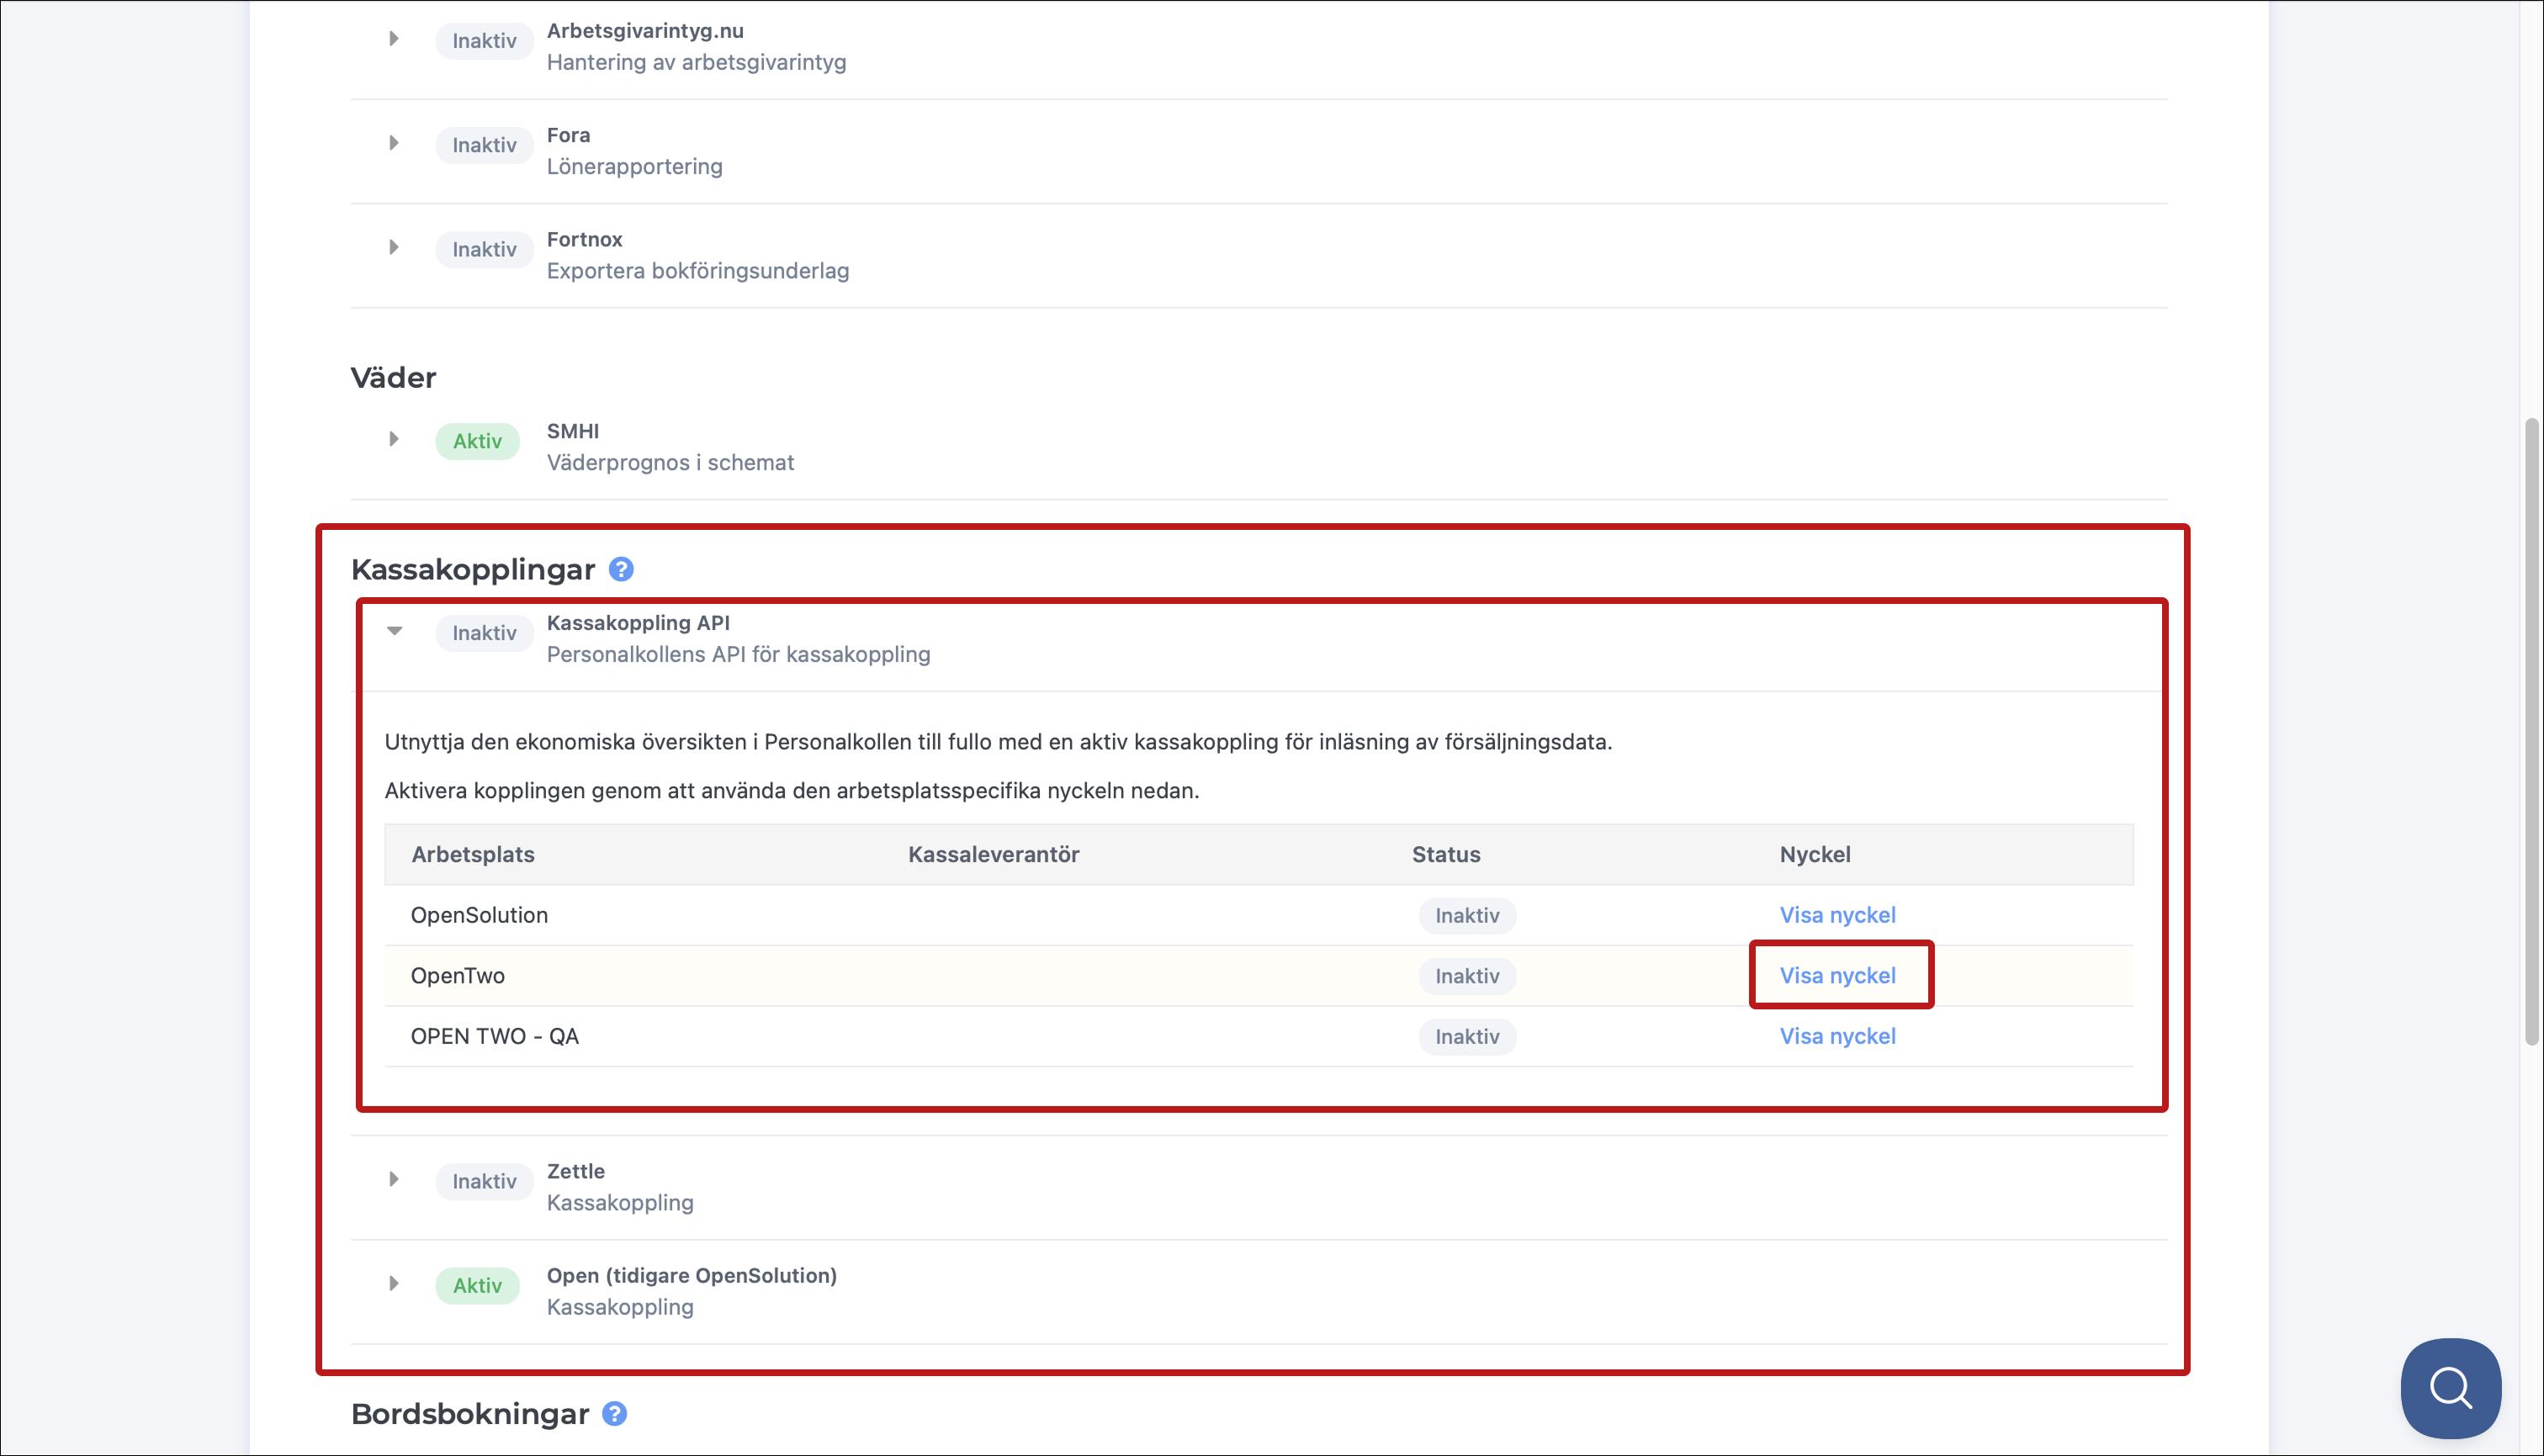Click the Inaktiv badge in OpenSolution row
This screenshot has height=1456, width=2544.
click(1467, 915)
